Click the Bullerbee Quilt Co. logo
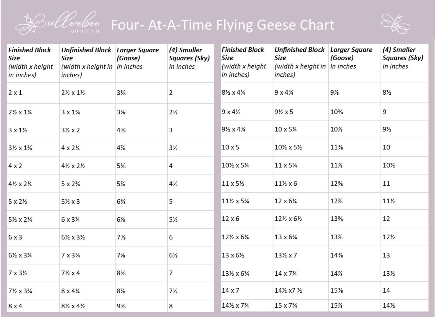This screenshot has width=435, height=317. (59, 24)
